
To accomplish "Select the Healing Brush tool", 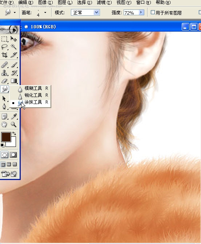I will tap(4, 65).
